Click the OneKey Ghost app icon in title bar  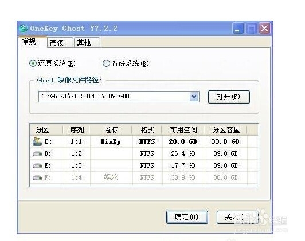24,29
